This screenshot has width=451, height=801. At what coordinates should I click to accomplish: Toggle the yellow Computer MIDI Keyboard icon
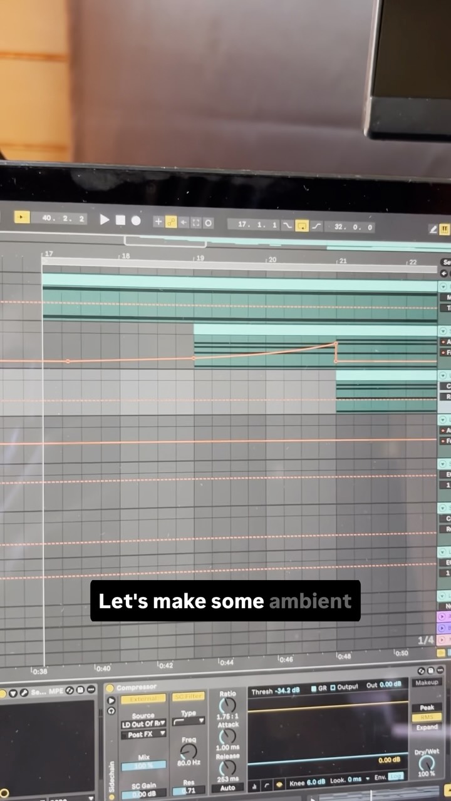pos(445,230)
